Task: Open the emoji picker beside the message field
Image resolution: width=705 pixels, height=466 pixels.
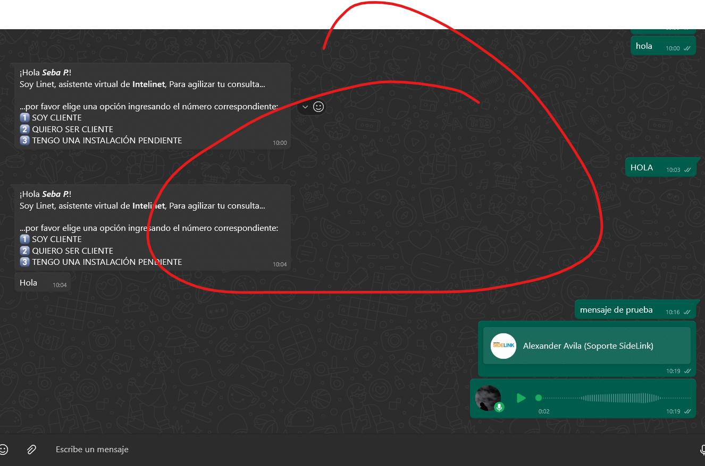Action: click(3, 450)
